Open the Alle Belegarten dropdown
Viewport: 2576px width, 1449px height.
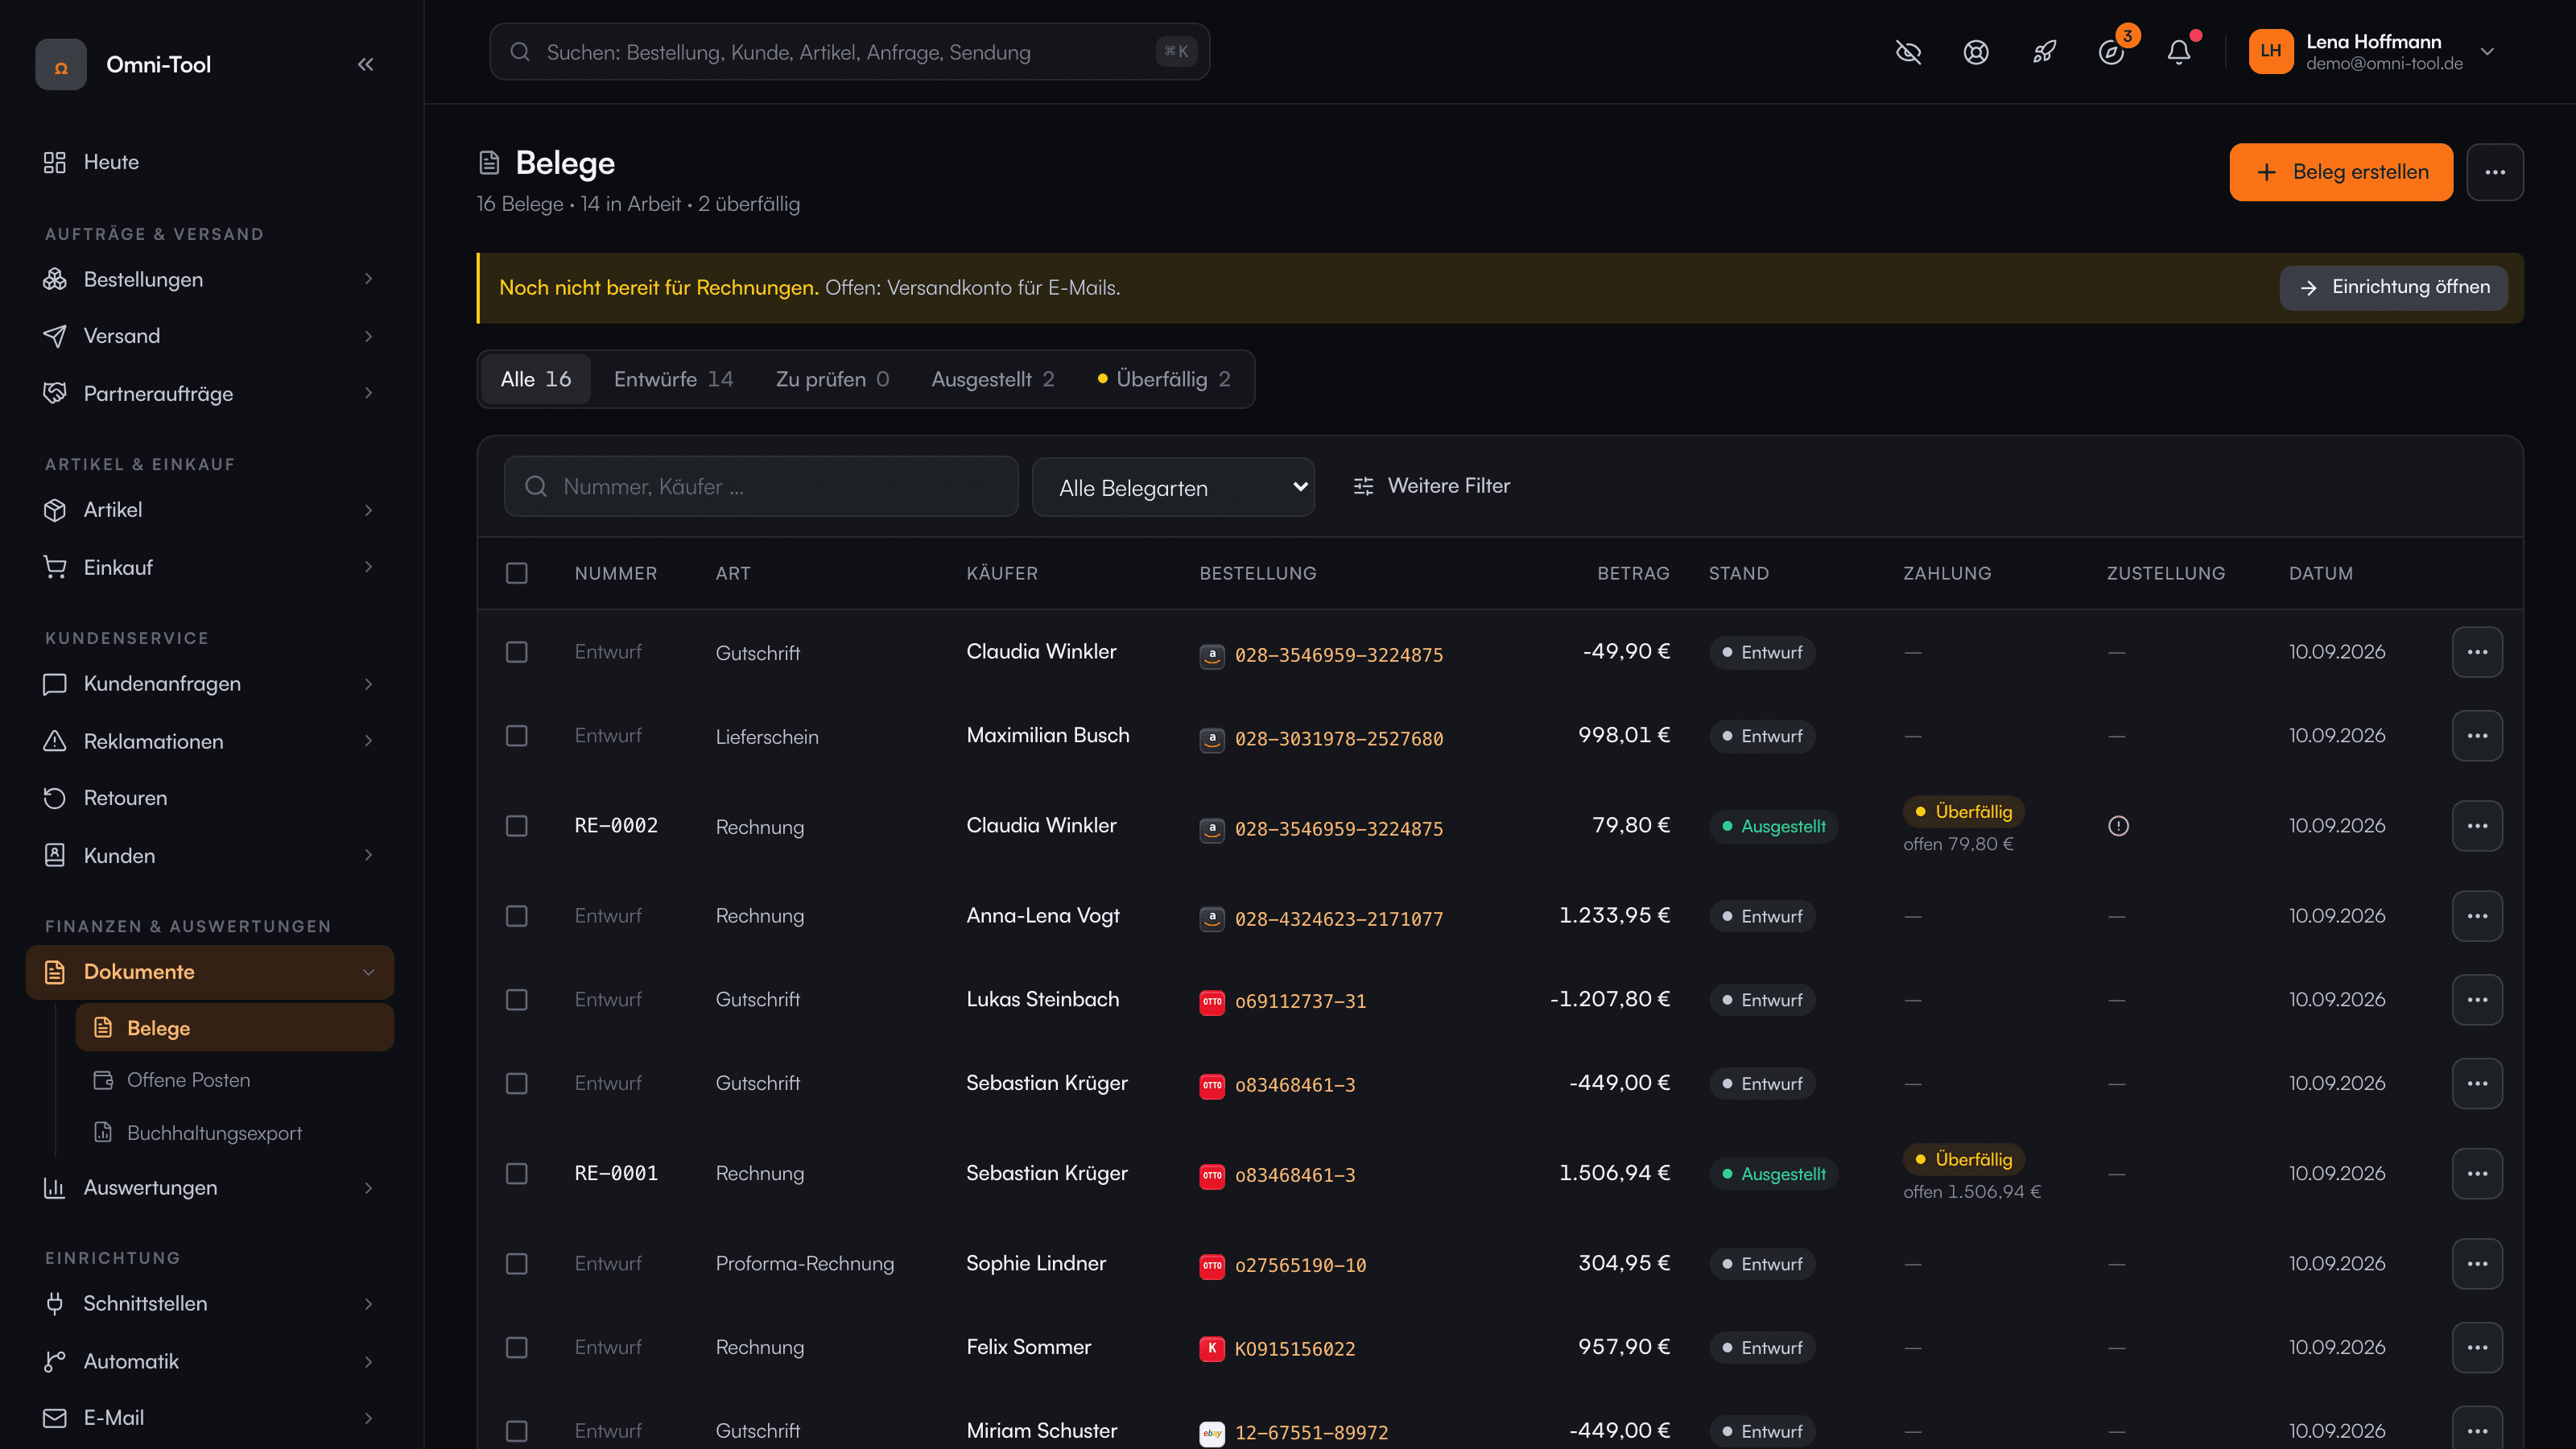1173,487
